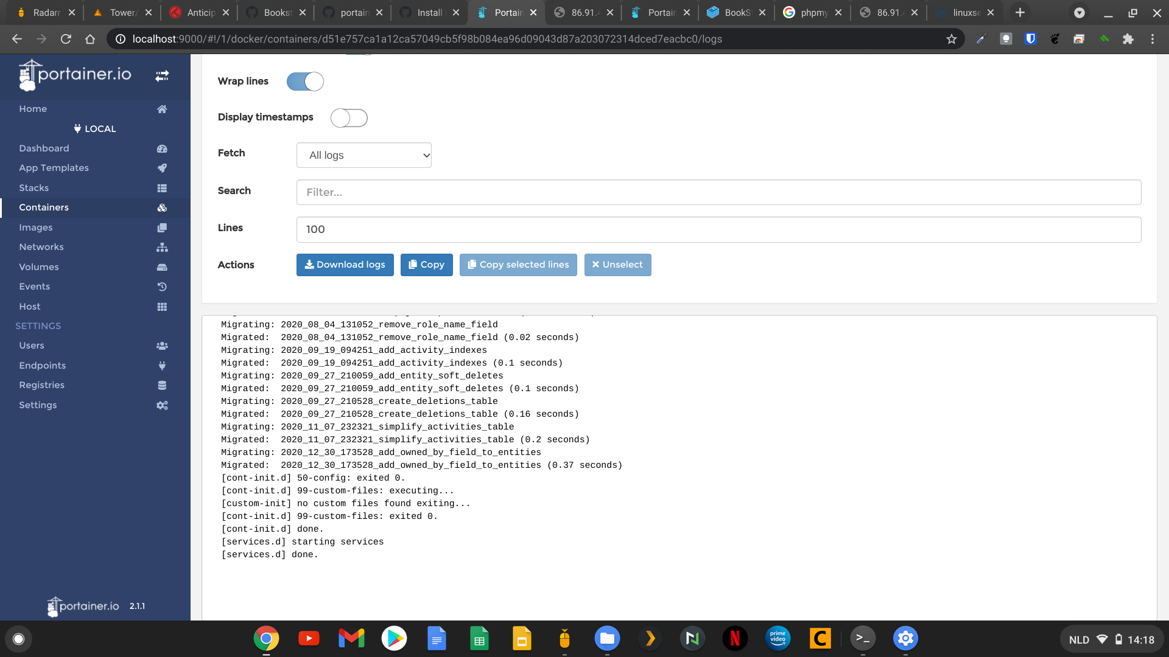
Task: Click the Events history icon
Action: point(162,287)
